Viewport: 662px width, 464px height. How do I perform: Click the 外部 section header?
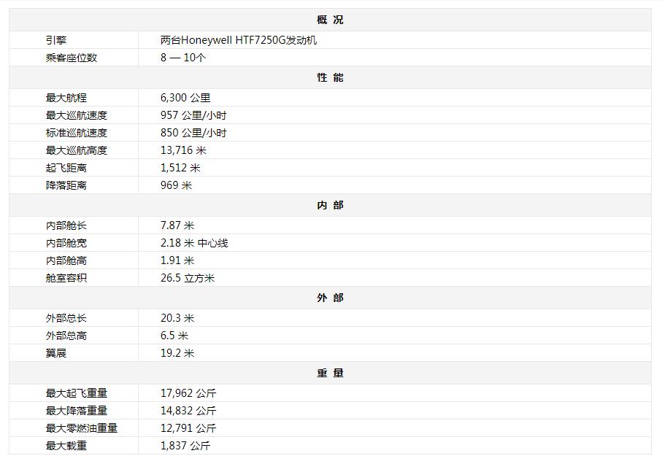click(x=330, y=298)
